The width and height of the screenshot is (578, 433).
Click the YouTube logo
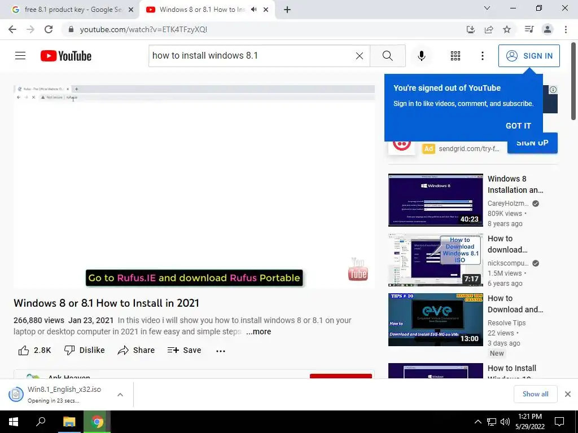(x=66, y=56)
